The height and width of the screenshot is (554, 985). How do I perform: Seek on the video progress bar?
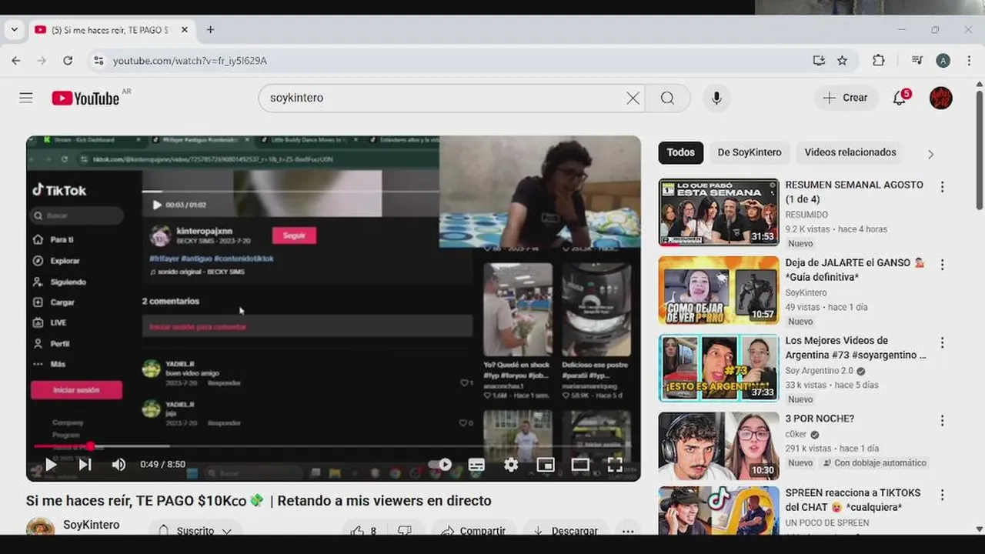pyautogui.click(x=333, y=446)
